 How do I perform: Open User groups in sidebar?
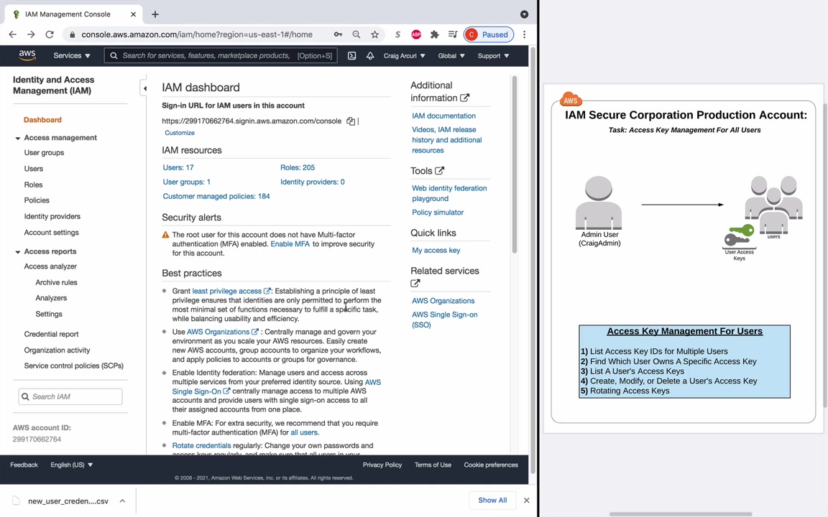45,152
